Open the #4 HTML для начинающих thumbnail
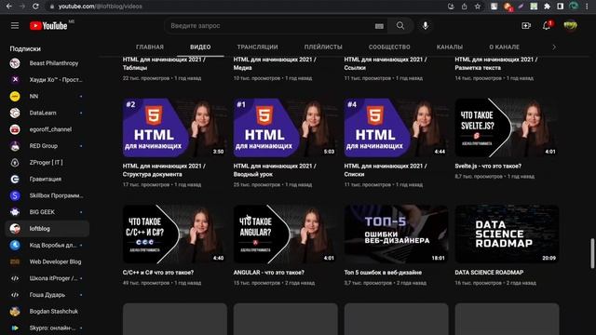This screenshot has height=335, width=596. click(396, 127)
